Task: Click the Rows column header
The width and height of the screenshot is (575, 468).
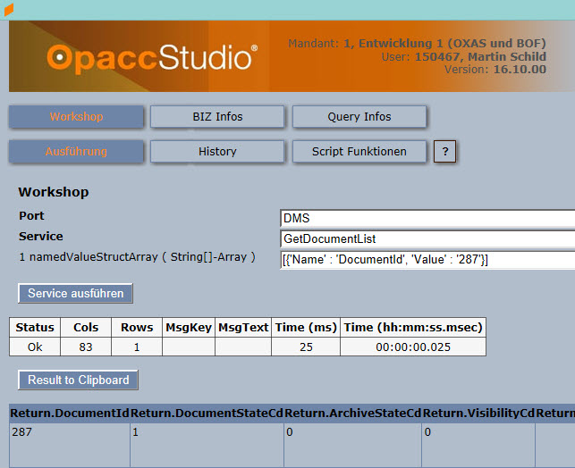Action: [137, 327]
